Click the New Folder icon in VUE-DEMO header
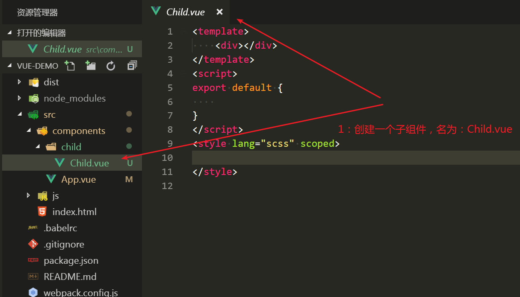The width and height of the screenshot is (520, 297). click(x=90, y=66)
